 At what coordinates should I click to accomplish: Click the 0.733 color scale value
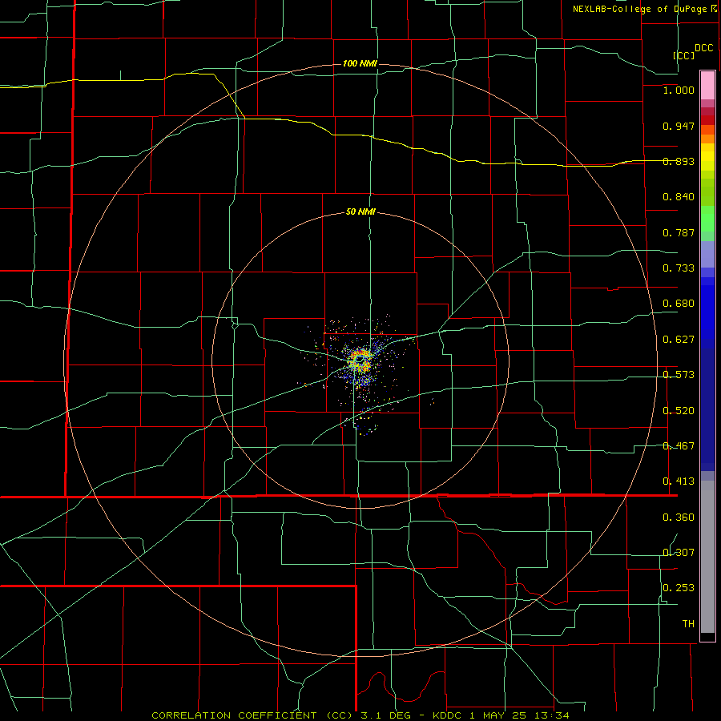coord(679,268)
